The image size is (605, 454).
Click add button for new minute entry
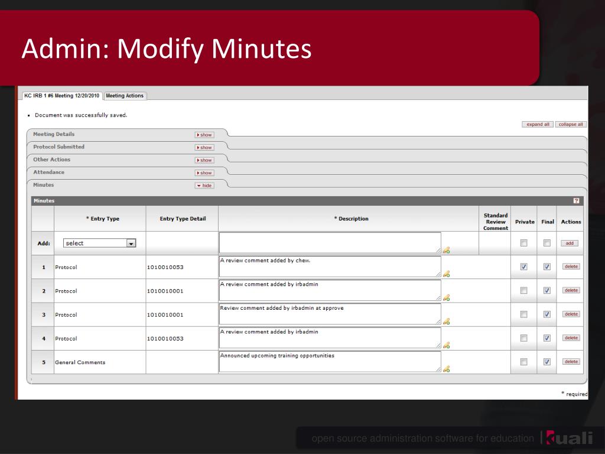tap(570, 243)
